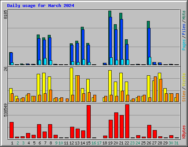Viewport: 188px width, 147px height.
Task: Click the orange sites bar for day 27
Action: tap(155, 89)
